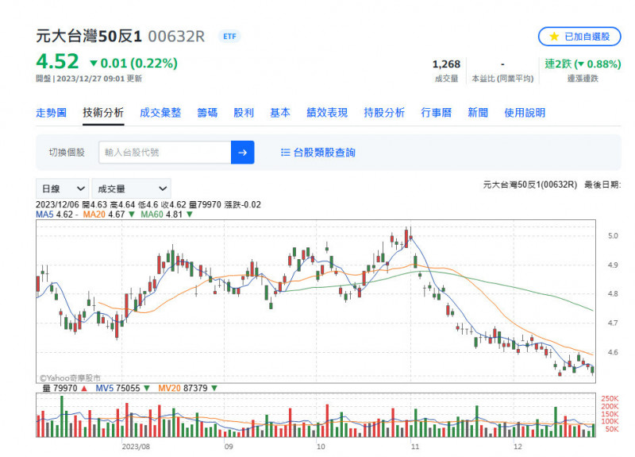The height and width of the screenshot is (457, 635).
Task: Click the green triangle next to MA20 4.67
Action: pos(131,214)
